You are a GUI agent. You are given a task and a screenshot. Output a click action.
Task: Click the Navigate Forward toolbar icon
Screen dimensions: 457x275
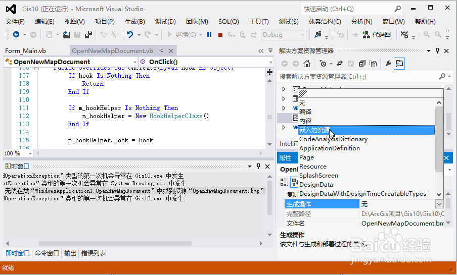point(33,35)
